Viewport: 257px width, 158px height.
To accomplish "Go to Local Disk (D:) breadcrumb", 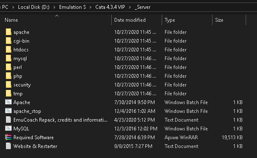I will coord(34,7).
